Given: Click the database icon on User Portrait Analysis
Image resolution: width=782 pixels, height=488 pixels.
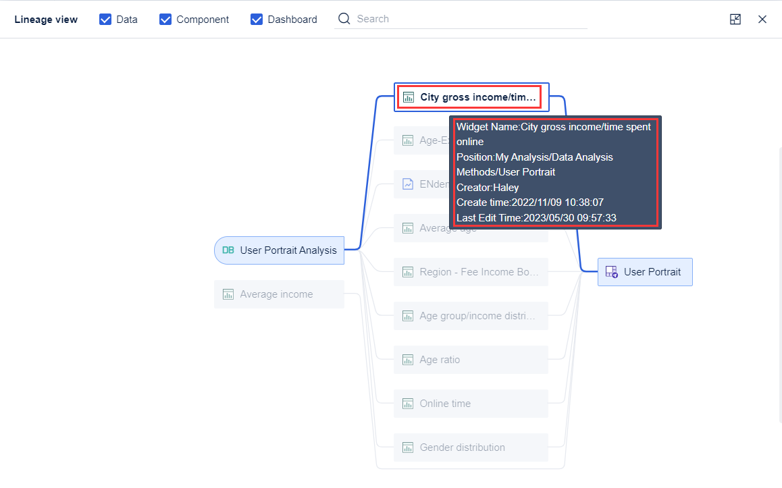Looking at the screenshot, I should [228, 250].
